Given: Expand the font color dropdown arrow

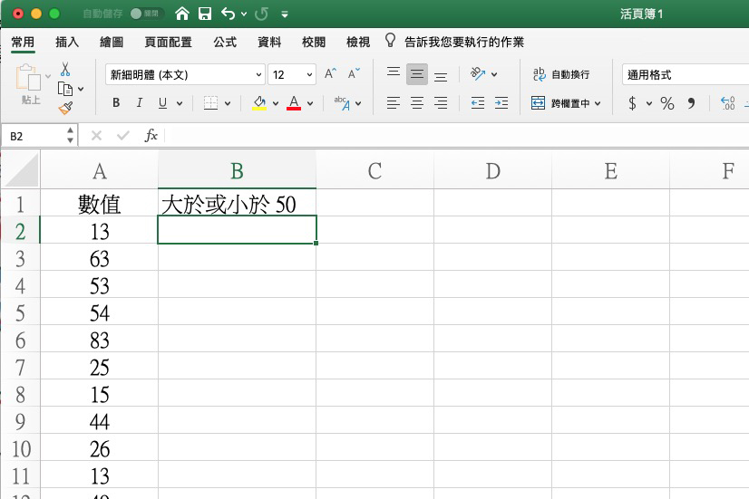Looking at the screenshot, I should click(310, 103).
